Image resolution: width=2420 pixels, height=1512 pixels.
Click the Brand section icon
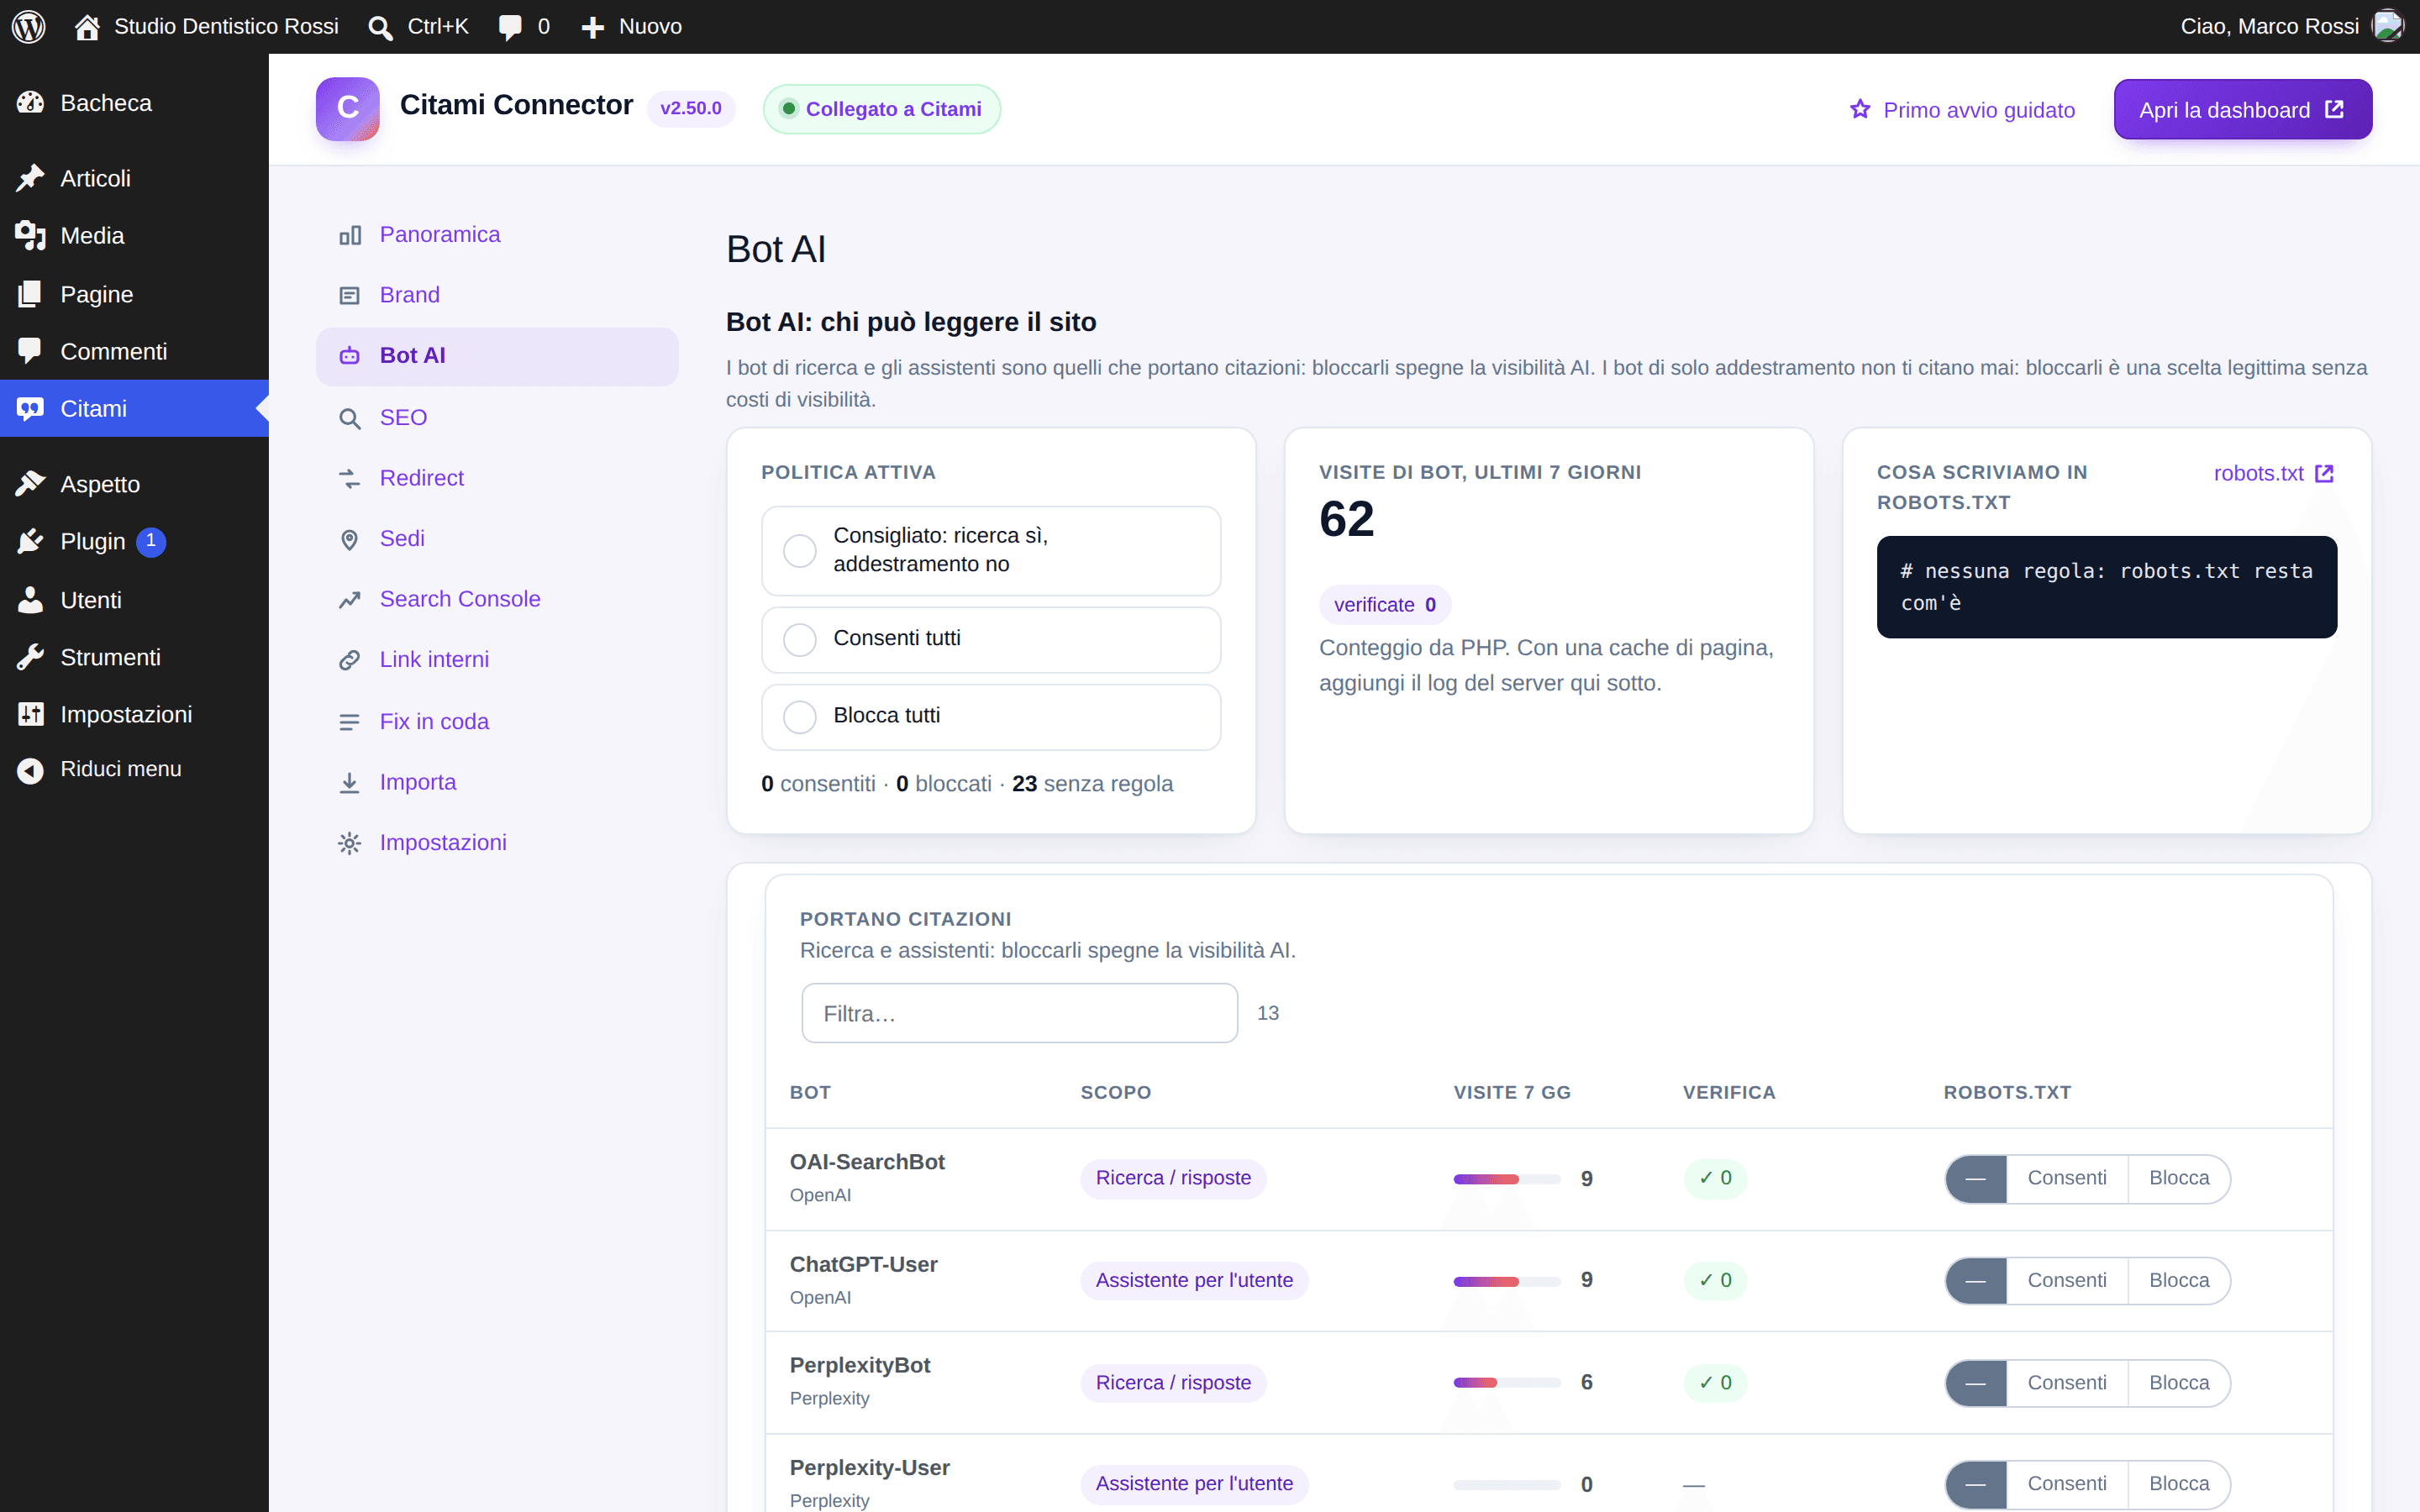(349, 296)
